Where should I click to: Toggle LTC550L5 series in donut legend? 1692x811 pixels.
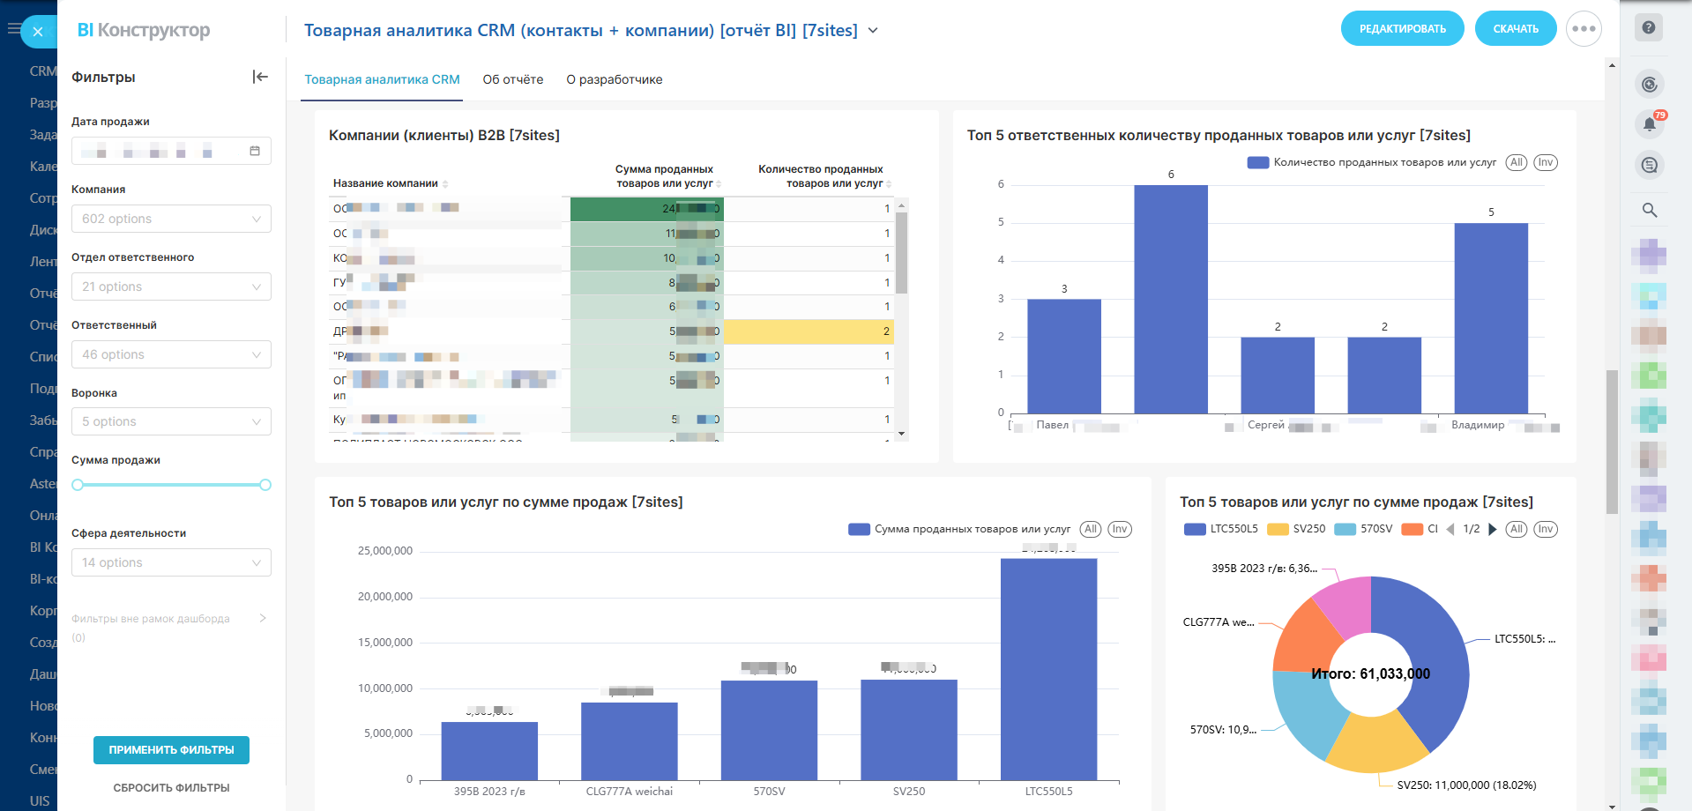[1222, 529]
